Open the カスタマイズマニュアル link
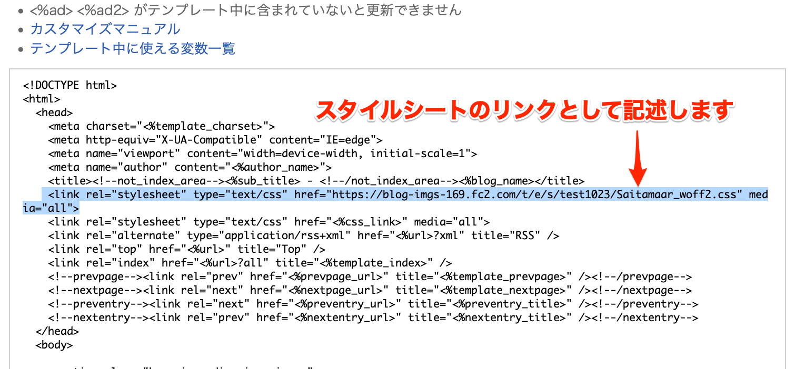Screen dimensions: 795x369 [x=105, y=29]
